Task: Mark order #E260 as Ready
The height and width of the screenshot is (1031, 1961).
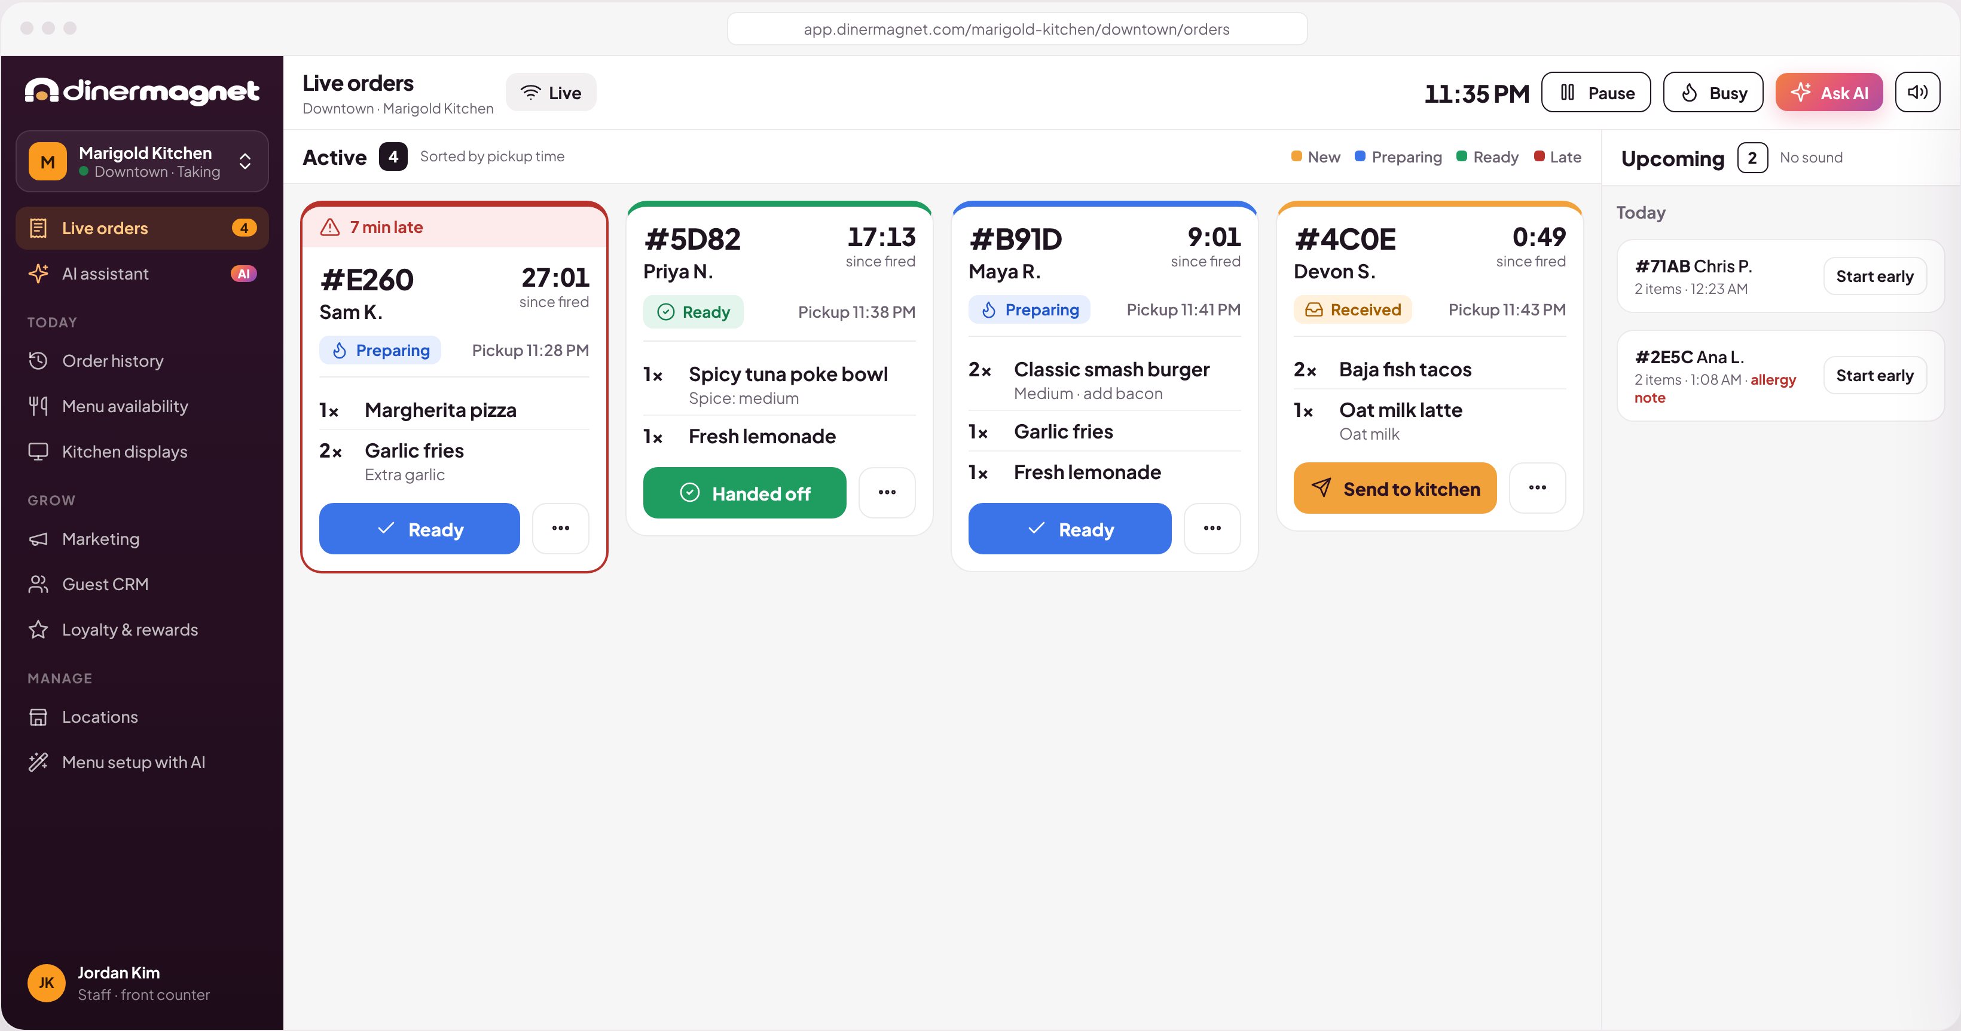Action: [420, 529]
